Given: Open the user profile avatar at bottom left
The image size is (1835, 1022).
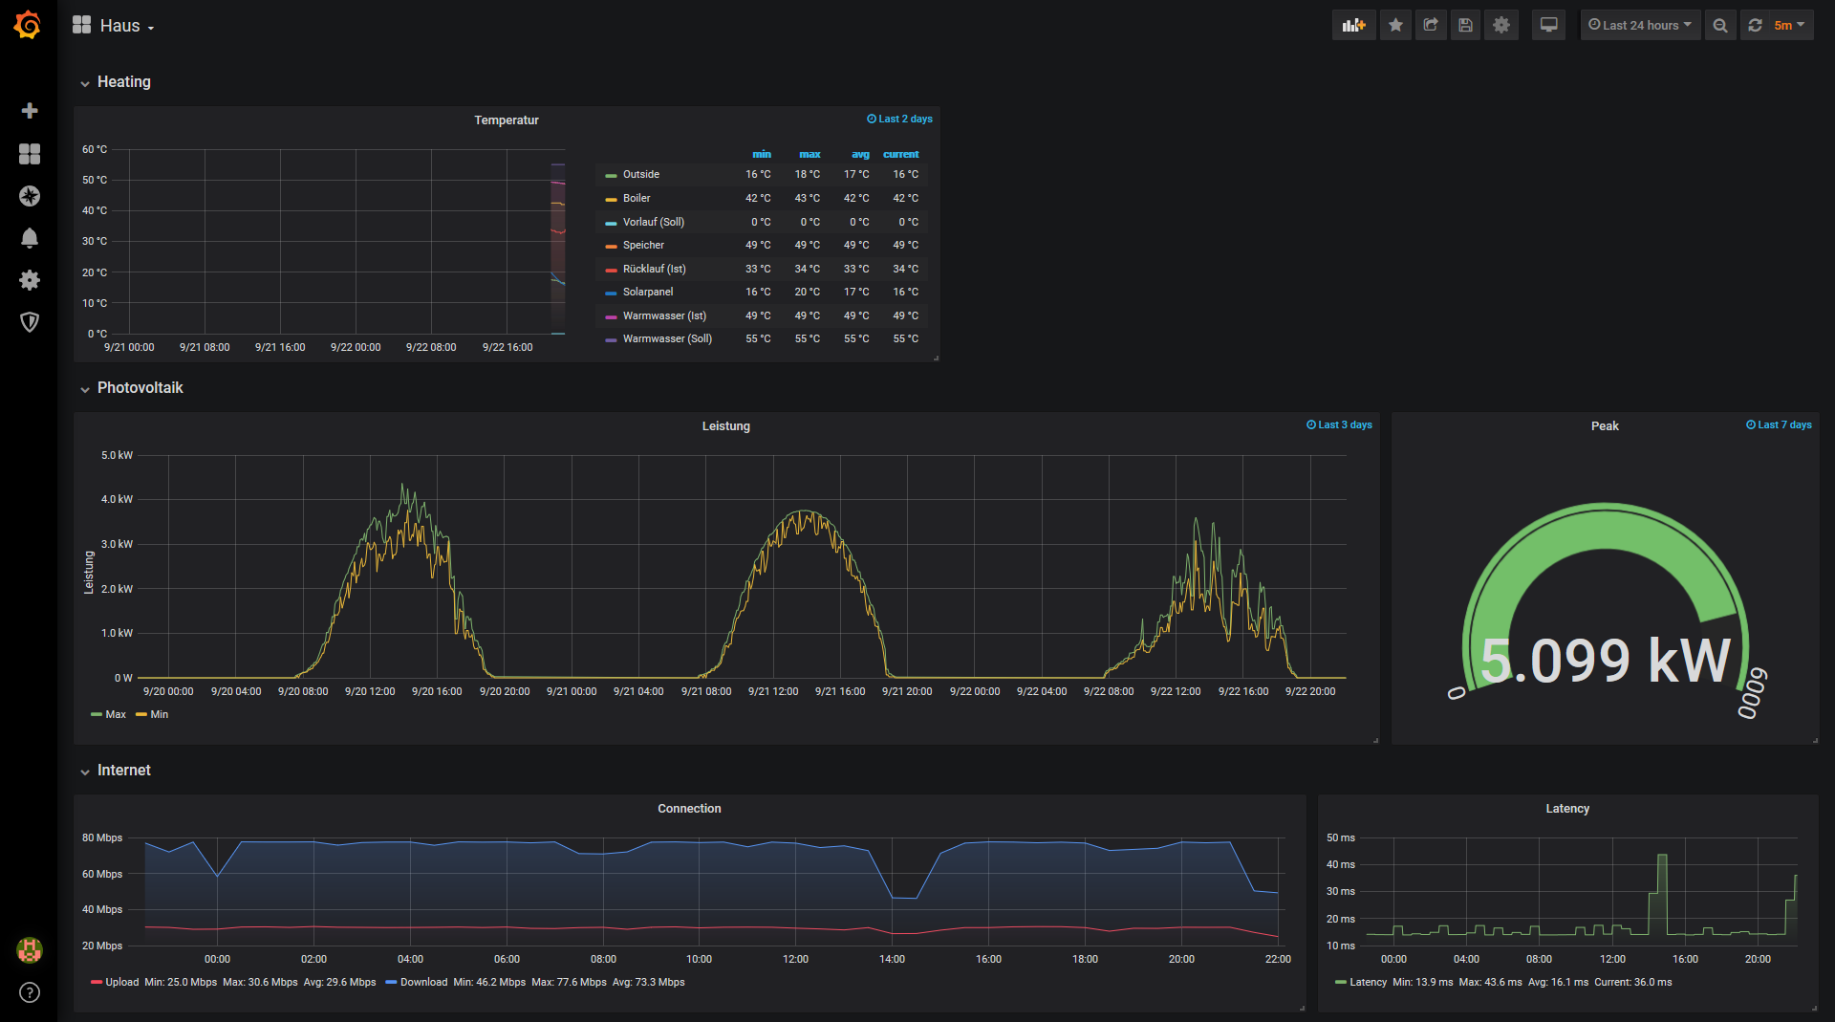Looking at the screenshot, I should click(30, 951).
